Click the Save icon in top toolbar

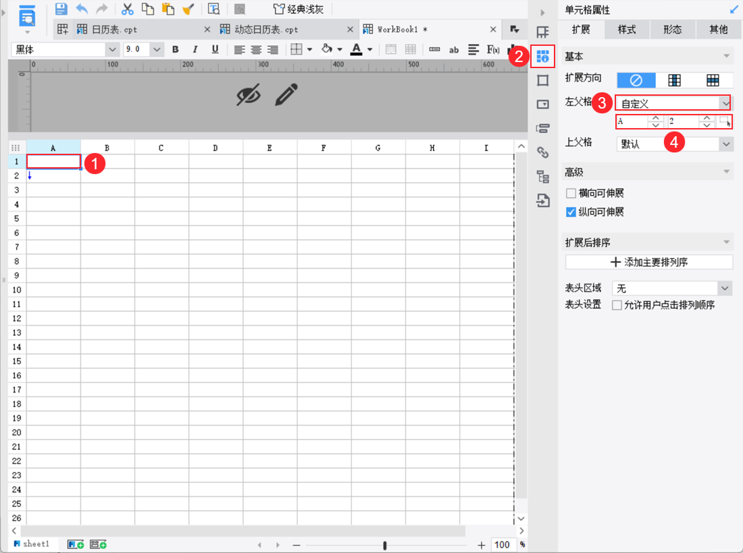[61, 9]
